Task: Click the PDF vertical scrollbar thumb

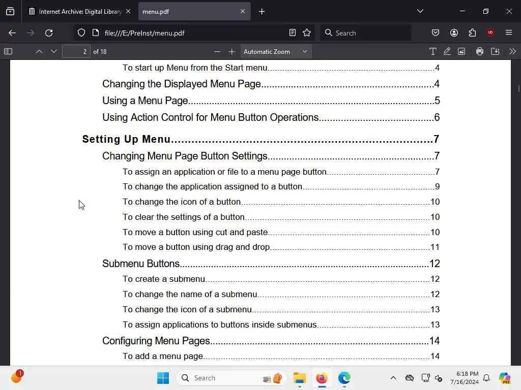Action: coord(518,88)
